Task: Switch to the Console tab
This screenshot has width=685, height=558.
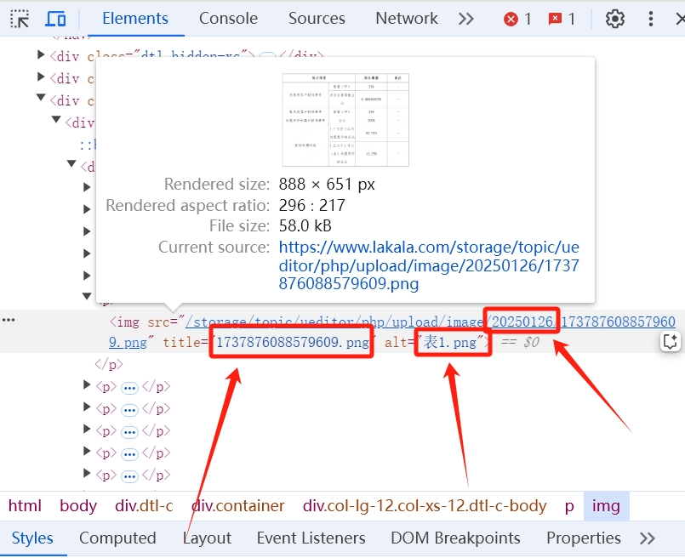Action: coord(228,19)
